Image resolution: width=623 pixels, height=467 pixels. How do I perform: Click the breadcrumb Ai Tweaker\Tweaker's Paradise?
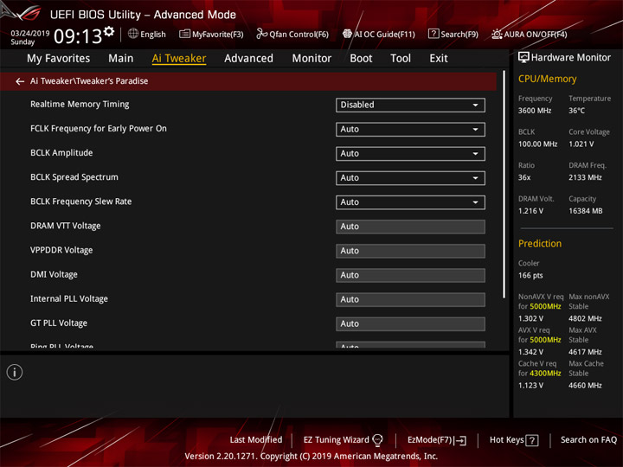point(89,81)
